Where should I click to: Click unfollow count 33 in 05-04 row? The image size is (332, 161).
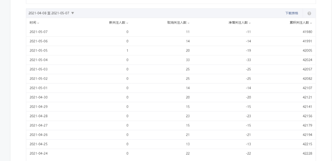(188, 60)
